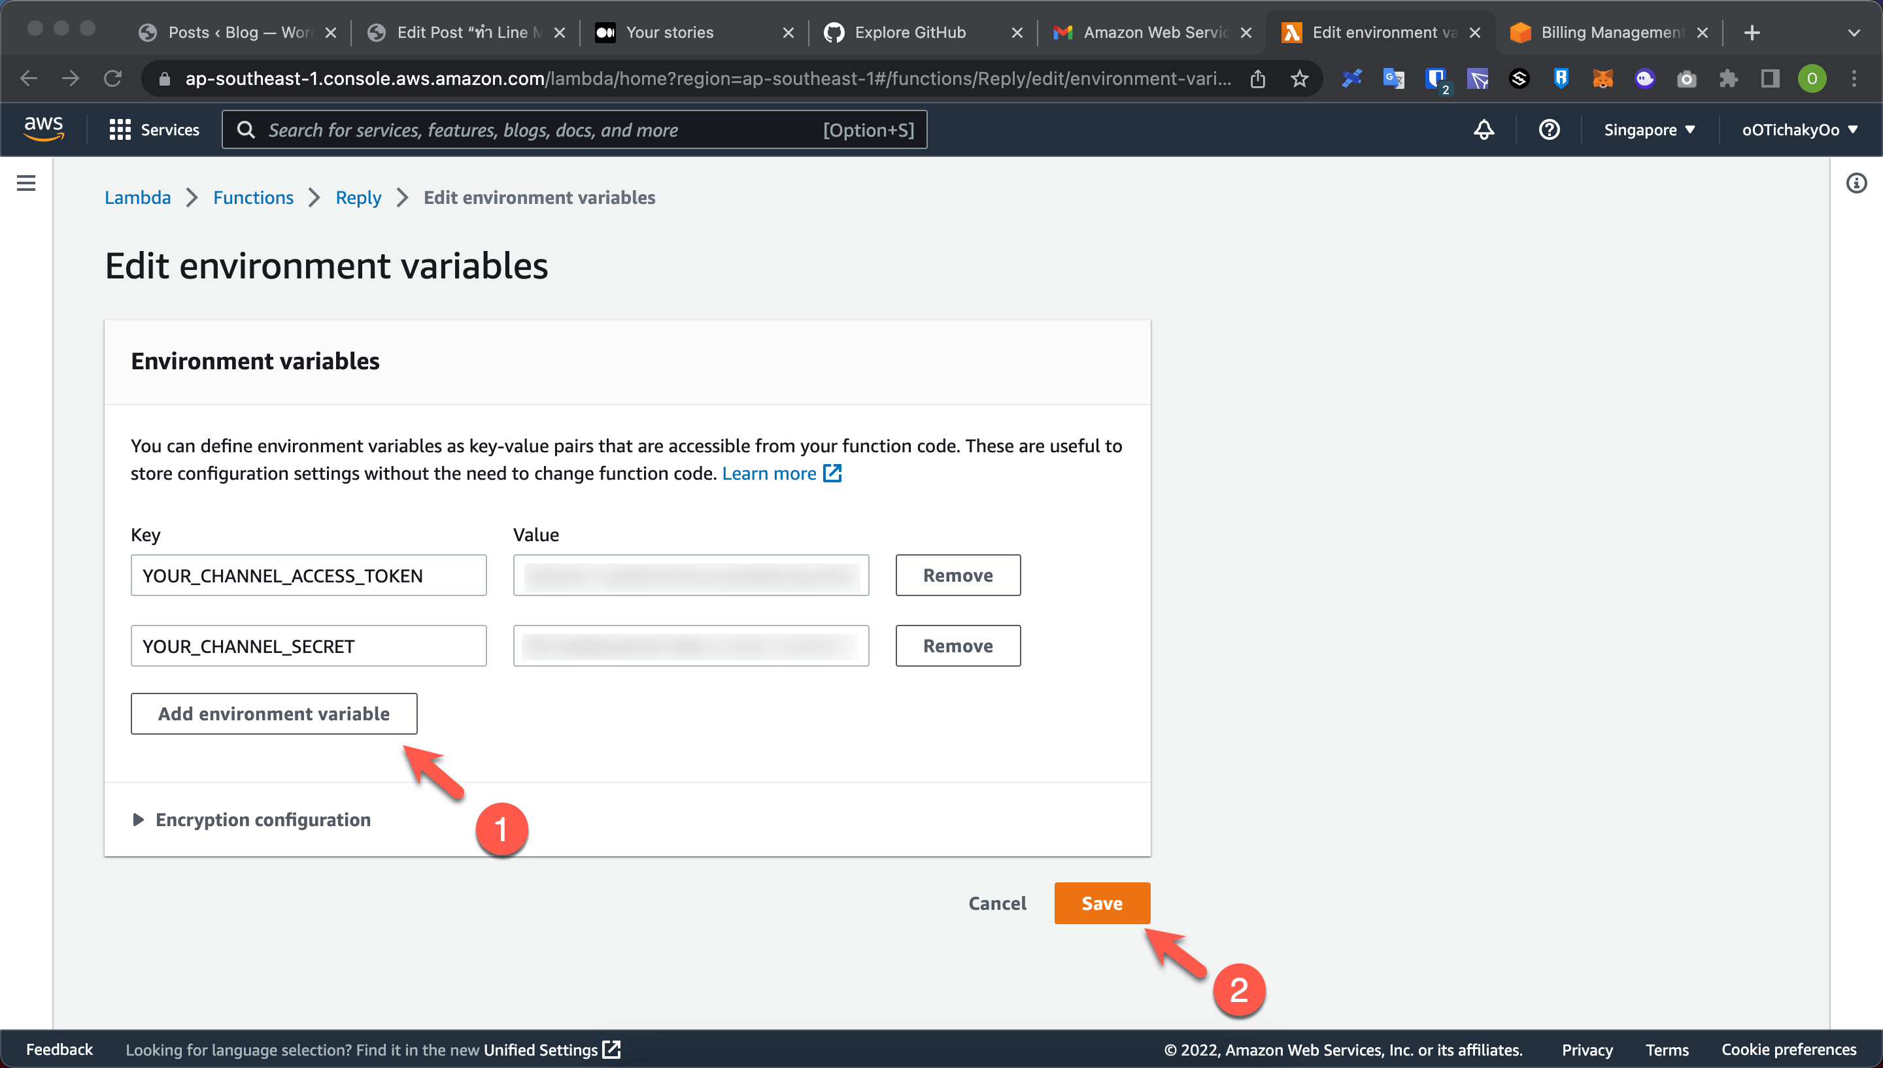This screenshot has height=1068, width=1883.
Task: Open the Singapore region selector
Action: click(x=1649, y=129)
